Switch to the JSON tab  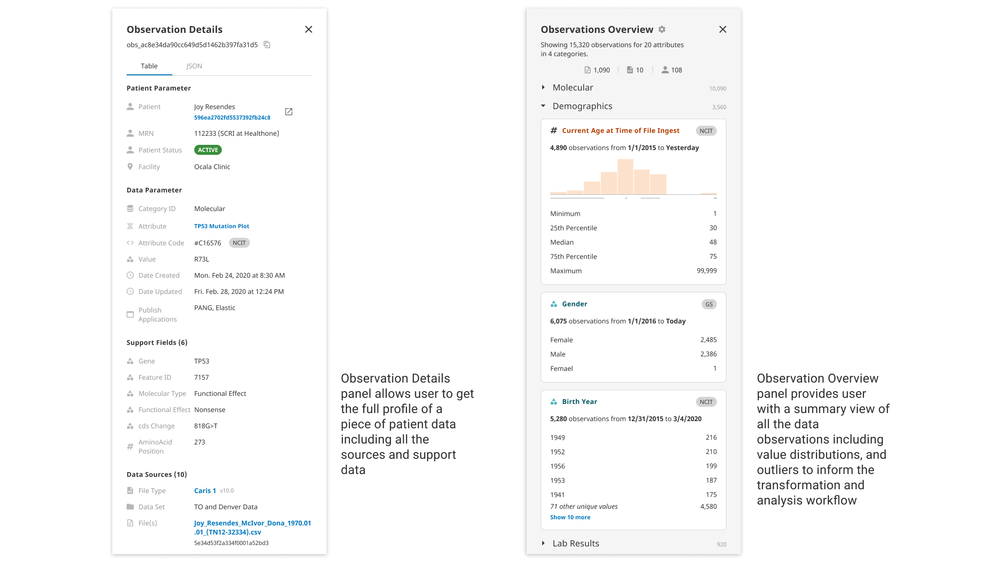click(x=194, y=66)
